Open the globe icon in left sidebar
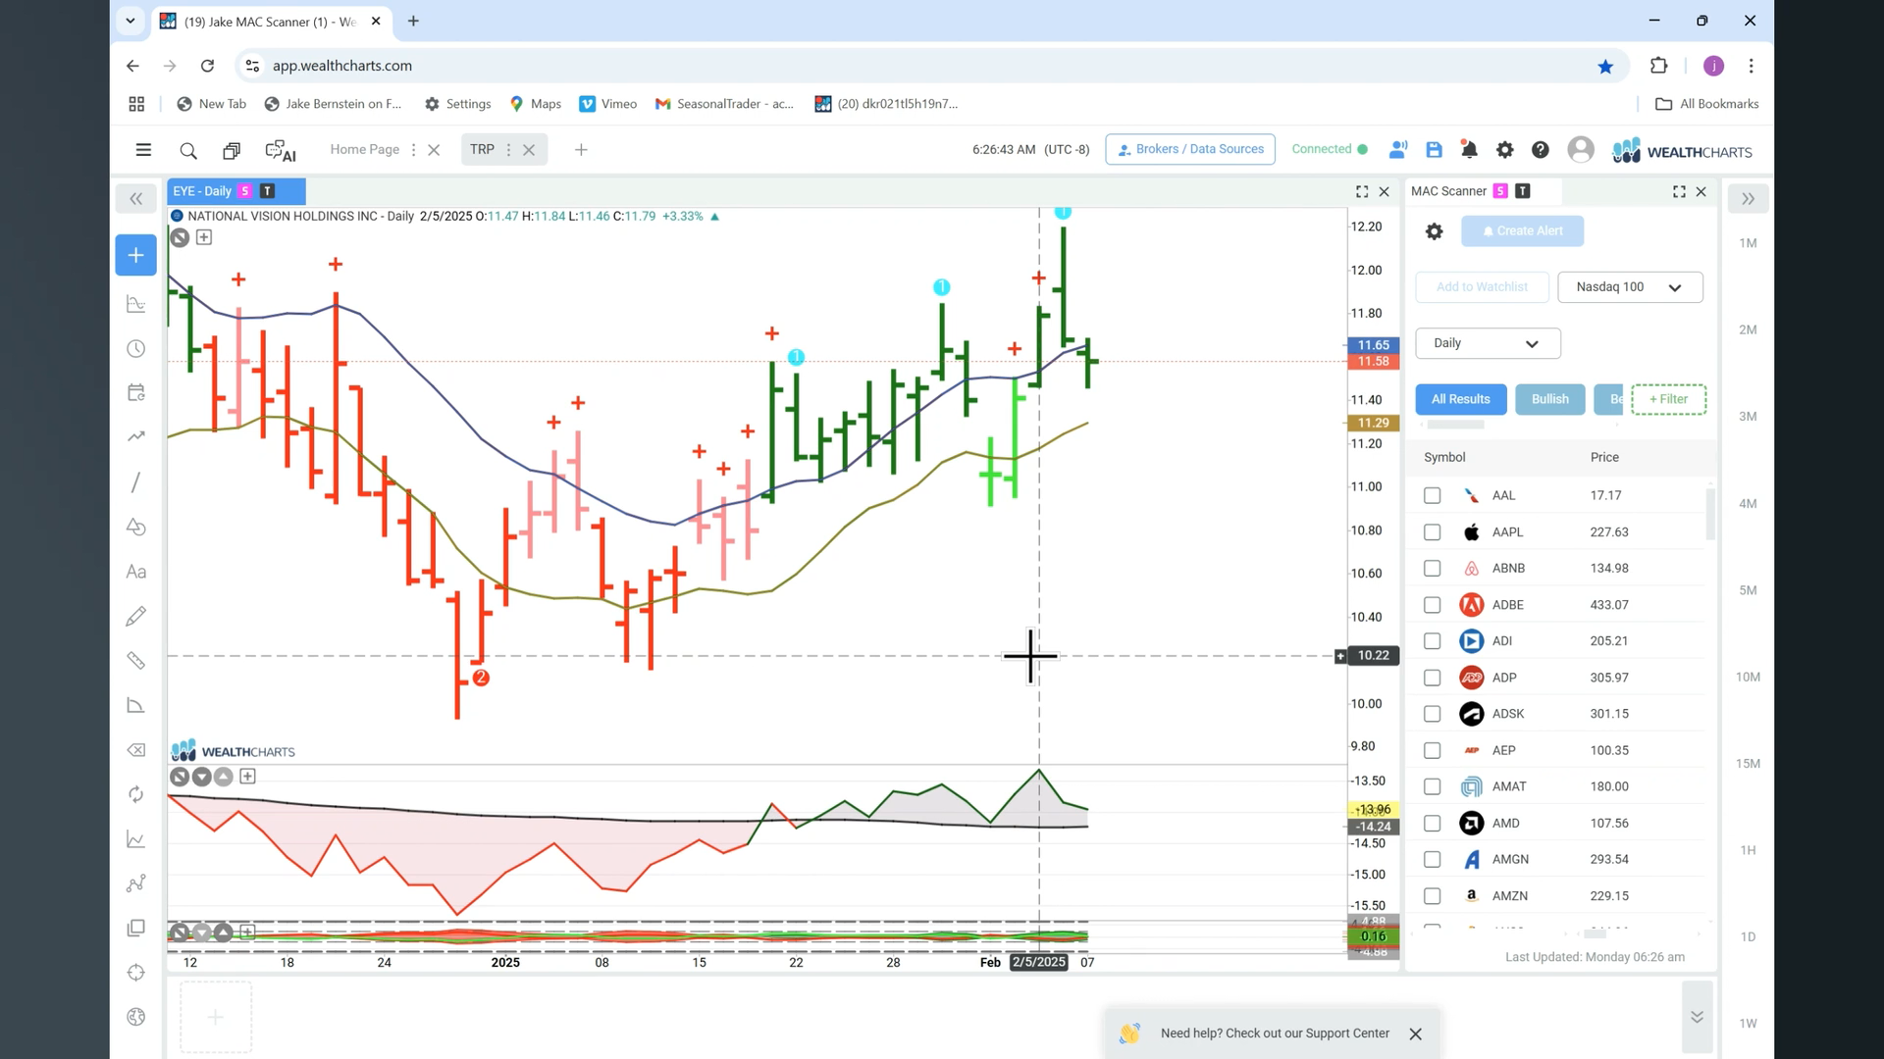Screen dimensions: 1884x1059 click(x=136, y=1017)
